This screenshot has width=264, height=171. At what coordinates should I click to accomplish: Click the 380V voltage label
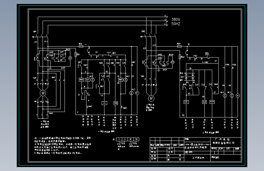(x=176, y=19)
